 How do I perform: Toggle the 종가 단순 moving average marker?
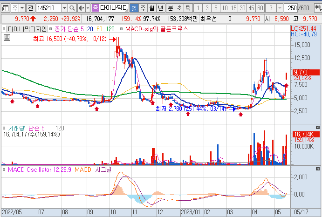(50, 29)
